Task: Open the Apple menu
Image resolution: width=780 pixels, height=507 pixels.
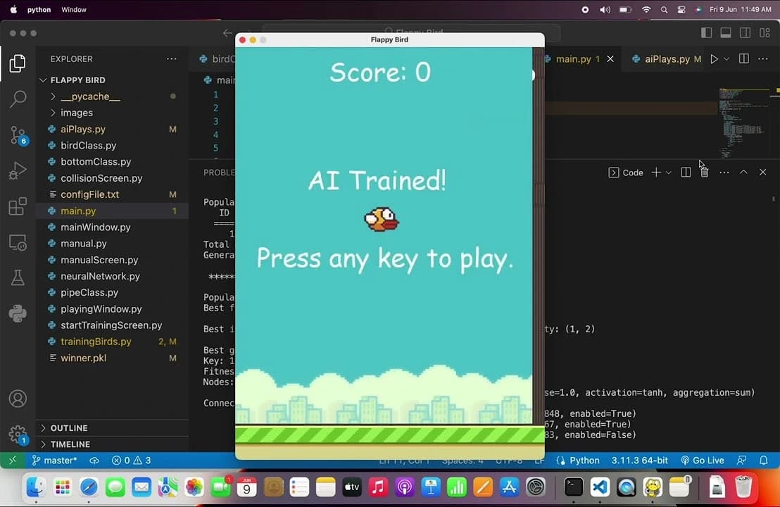Action: point(13,9)
